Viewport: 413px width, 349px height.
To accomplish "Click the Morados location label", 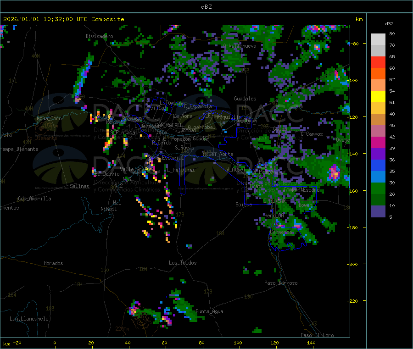I will pyautogui.click(x=53, y=263).
